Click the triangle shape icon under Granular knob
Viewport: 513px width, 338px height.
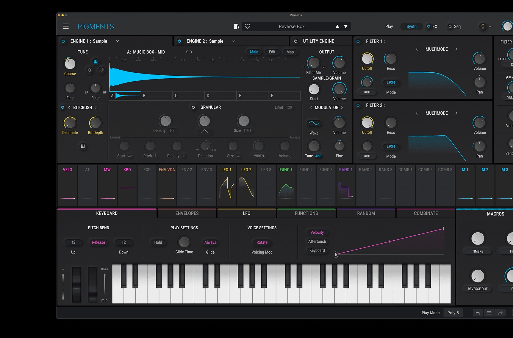(204, 131)
